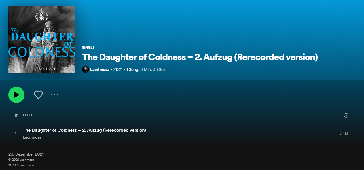364x170 pixels.
Task: Click the # column header
Action: [16, 115]
